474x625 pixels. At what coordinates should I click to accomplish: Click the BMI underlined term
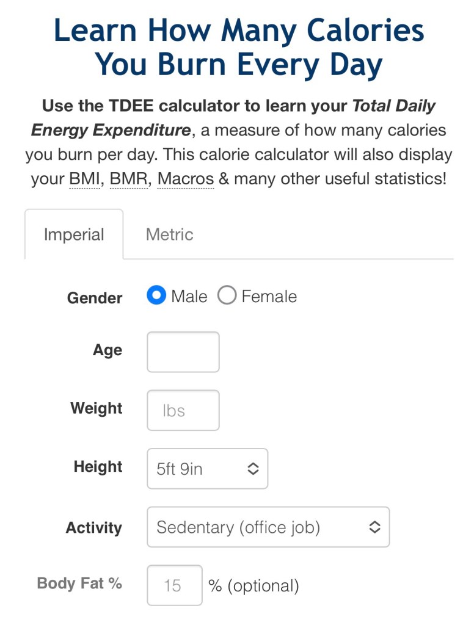point(84,179)
